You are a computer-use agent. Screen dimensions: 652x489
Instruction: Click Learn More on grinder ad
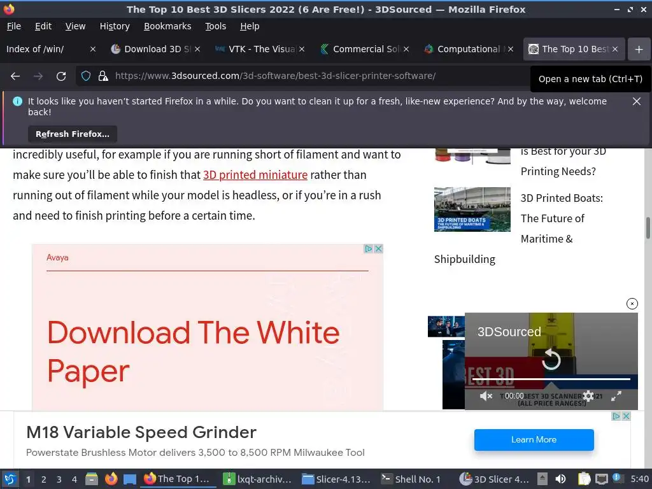point(534,440)
